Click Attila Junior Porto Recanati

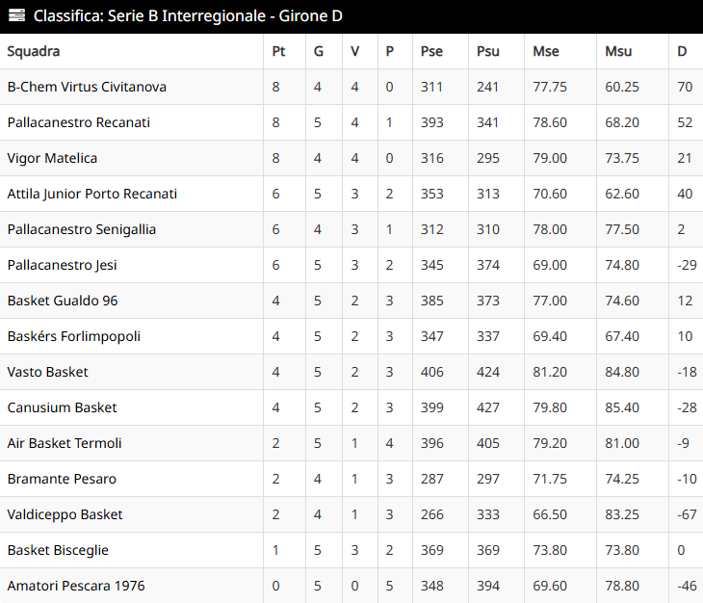[92, 194]
